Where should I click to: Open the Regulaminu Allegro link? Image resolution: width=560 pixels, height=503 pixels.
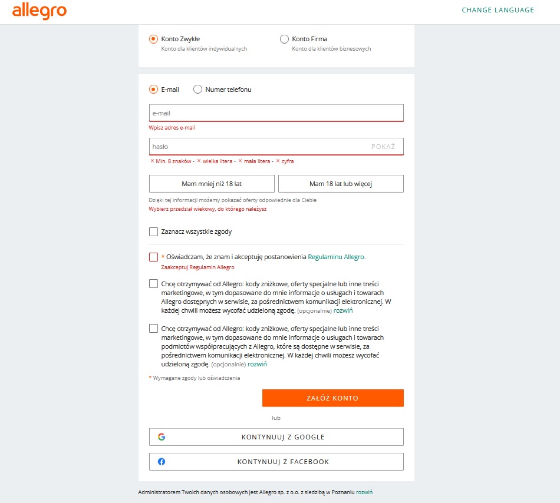[337, 257]
